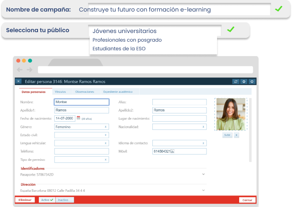This screenshot has width=292, height=207.
Task: Open the Género dropdown showing Femenino
Action: (81, 127)
